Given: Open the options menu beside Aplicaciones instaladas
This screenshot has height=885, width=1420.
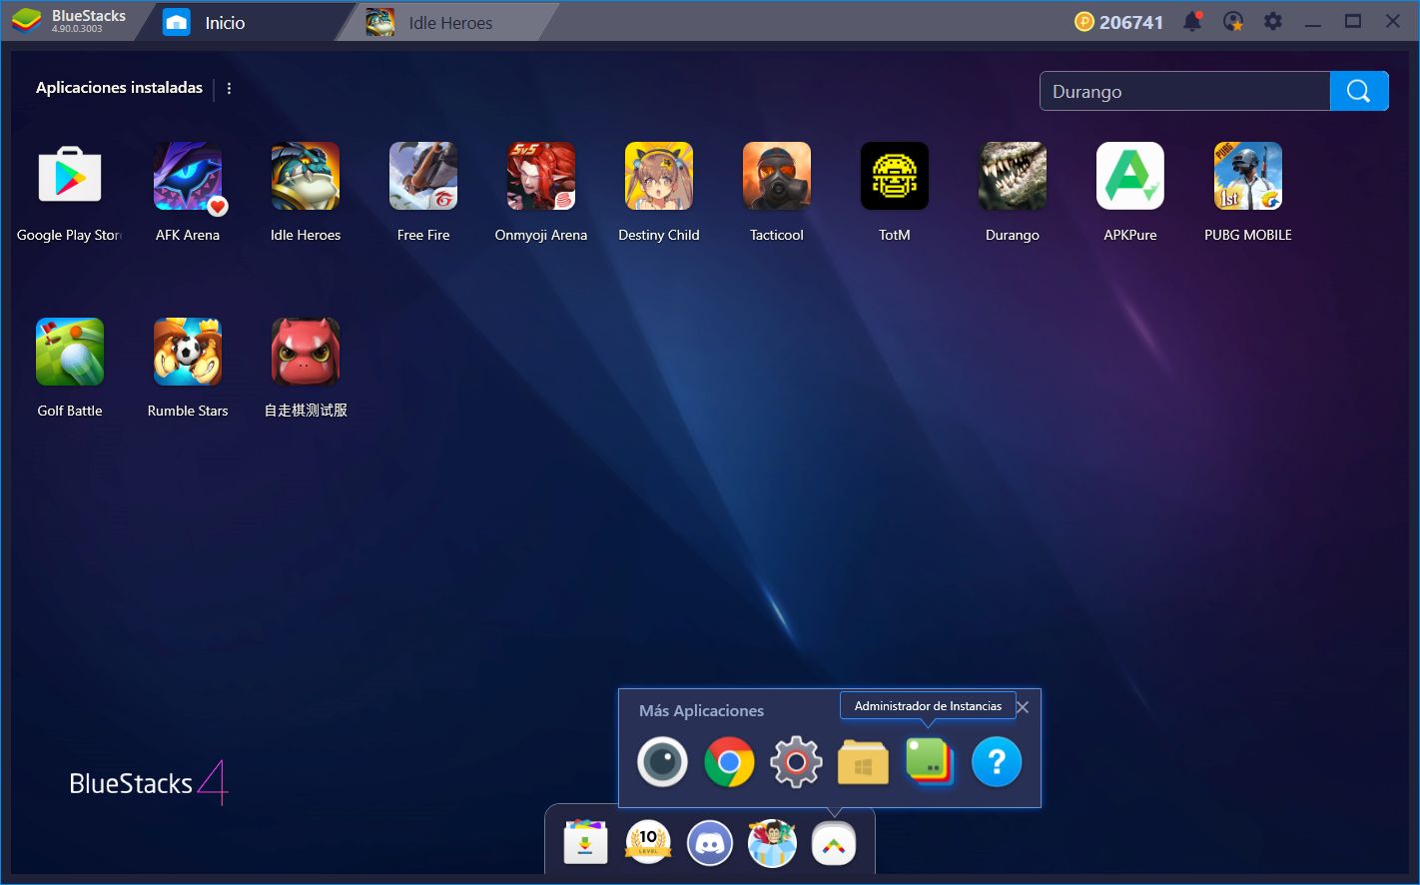Looking at the screenshot, I should pyautogui.click(x=229, y=88).
